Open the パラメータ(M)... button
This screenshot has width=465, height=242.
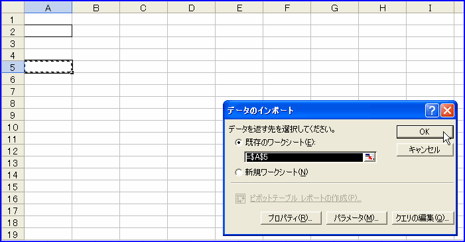tap(356, 218)
